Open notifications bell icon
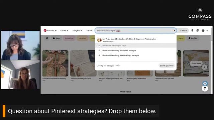Image resolution: width=214 pixels, height=120 pixels. pos(192,30)
